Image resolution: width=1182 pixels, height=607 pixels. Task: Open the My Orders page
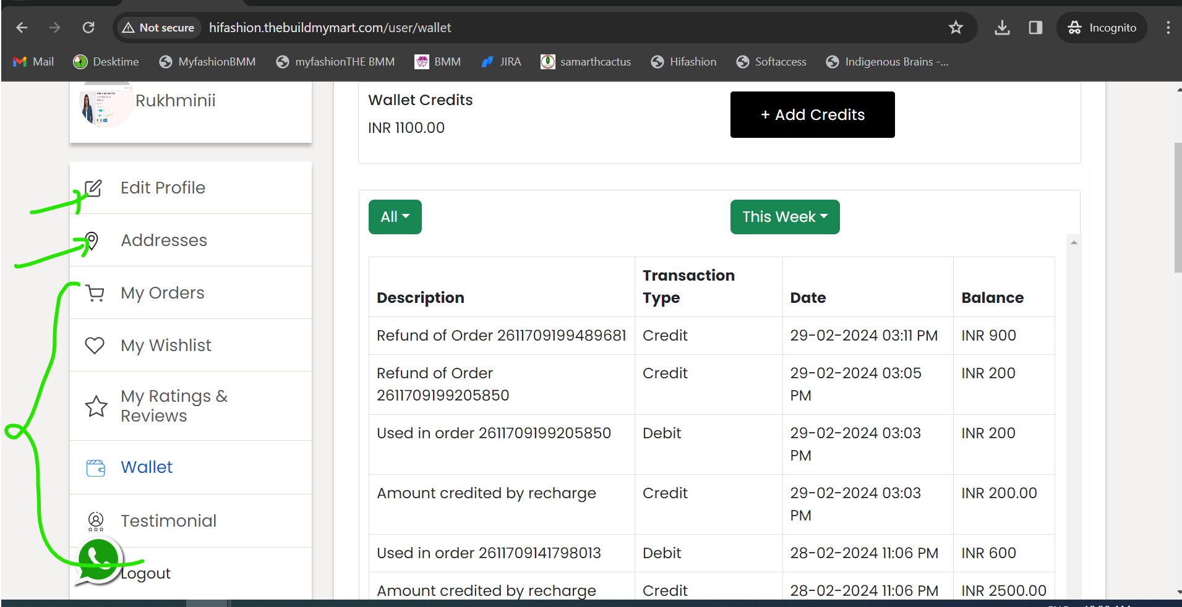[x=191, y=293]
